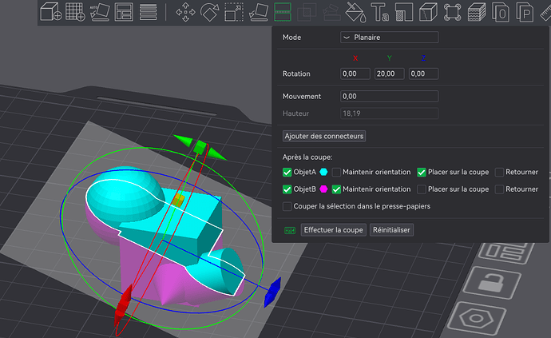The height and width of the screenshot is (338, 551).
Task: Open the Mode dropdown showing Planaire
Action: click(x=390, y=38)
